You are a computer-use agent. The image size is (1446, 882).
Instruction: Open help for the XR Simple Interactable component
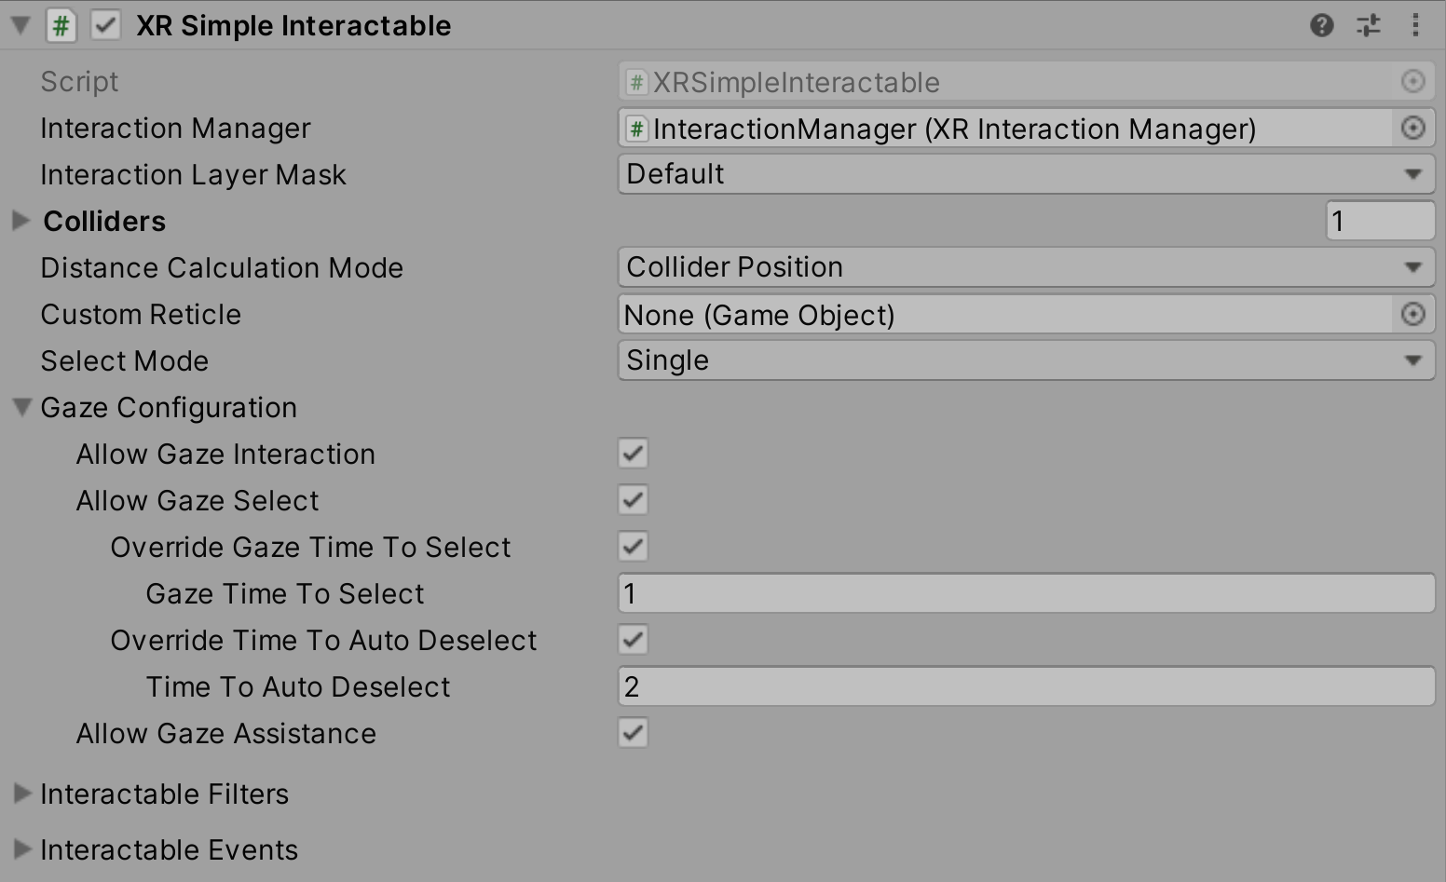coord(1322,26)
